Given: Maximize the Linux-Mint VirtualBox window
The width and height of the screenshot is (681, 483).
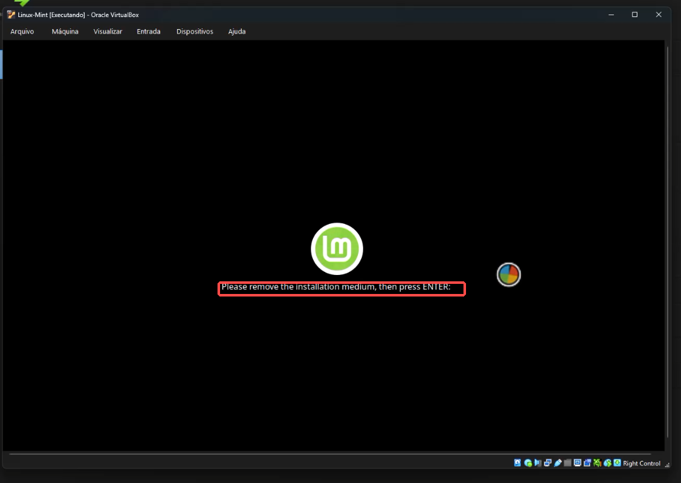Looking at the screenshot, I should pos(635,15).
